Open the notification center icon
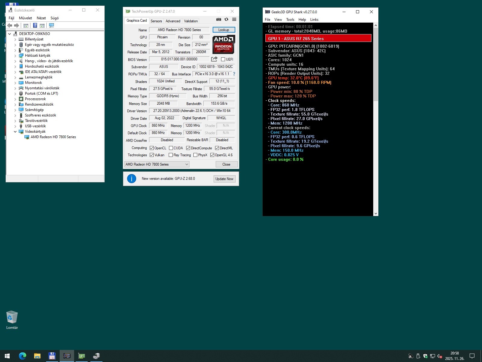The image size is (482, 362). 472,356
